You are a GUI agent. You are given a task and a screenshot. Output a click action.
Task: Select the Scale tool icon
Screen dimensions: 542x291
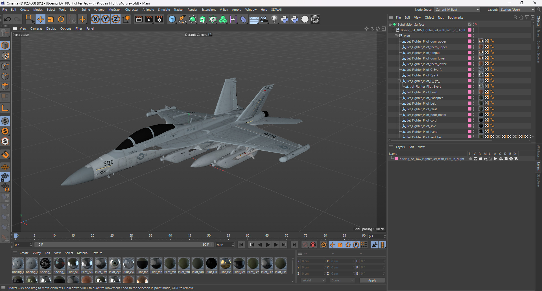[51, 19]
